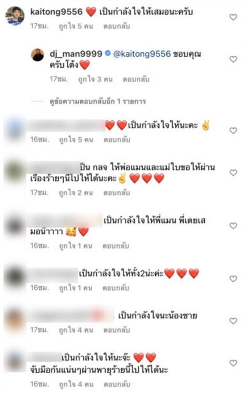Like the 'จับมือกันแน่นๆ' comment heart
The height and width of the screenshot is (395, 244).
[x=233, y=363]
